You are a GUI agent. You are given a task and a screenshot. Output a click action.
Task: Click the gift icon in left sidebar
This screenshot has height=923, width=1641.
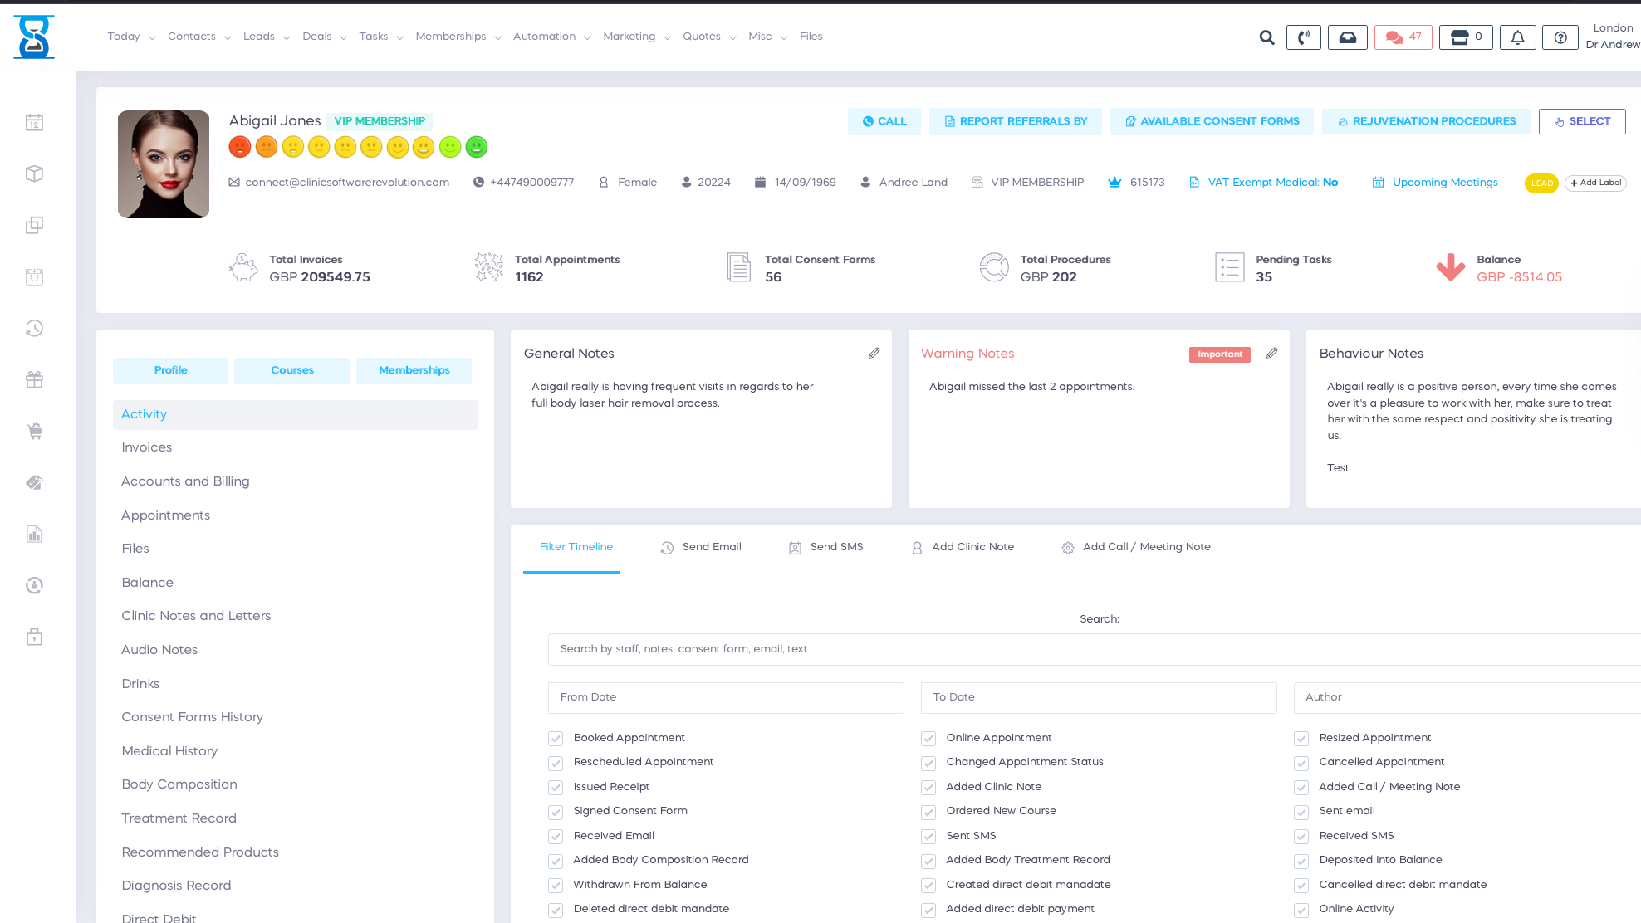coord(34,379)
